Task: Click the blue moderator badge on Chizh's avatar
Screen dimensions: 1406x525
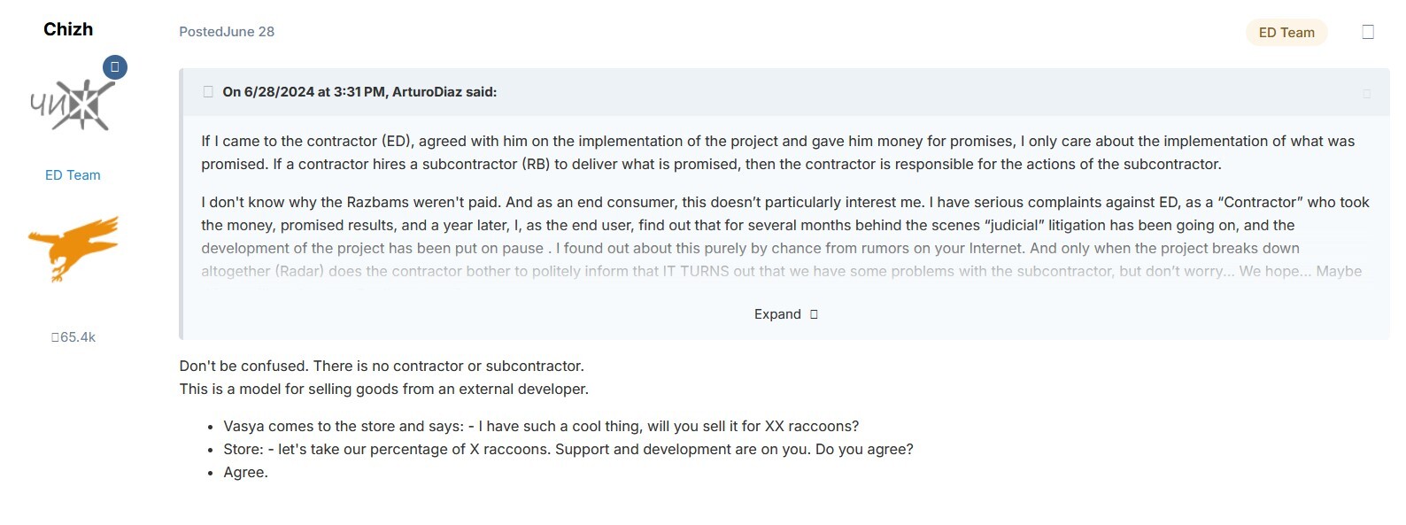Action: [x=115, y=67]
